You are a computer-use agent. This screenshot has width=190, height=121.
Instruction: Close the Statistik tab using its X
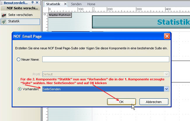click(x=65, y=4)
